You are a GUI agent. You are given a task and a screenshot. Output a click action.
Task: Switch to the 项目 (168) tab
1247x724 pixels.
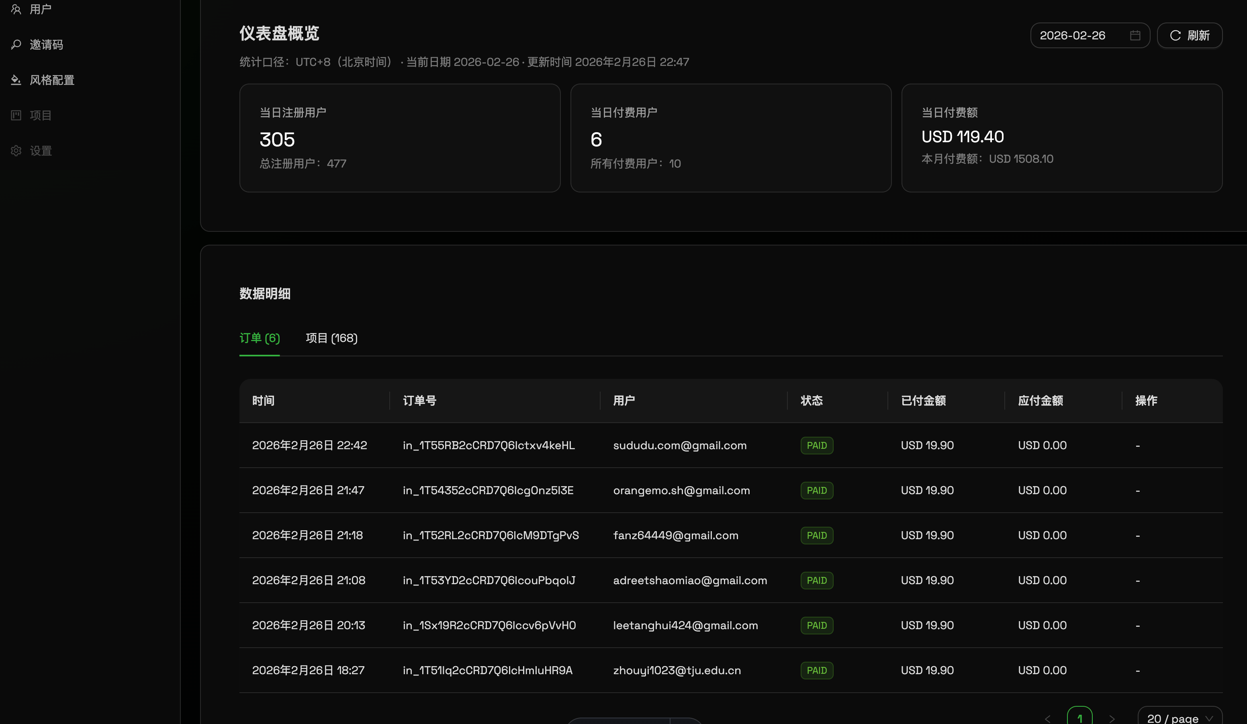coord(331,338)
